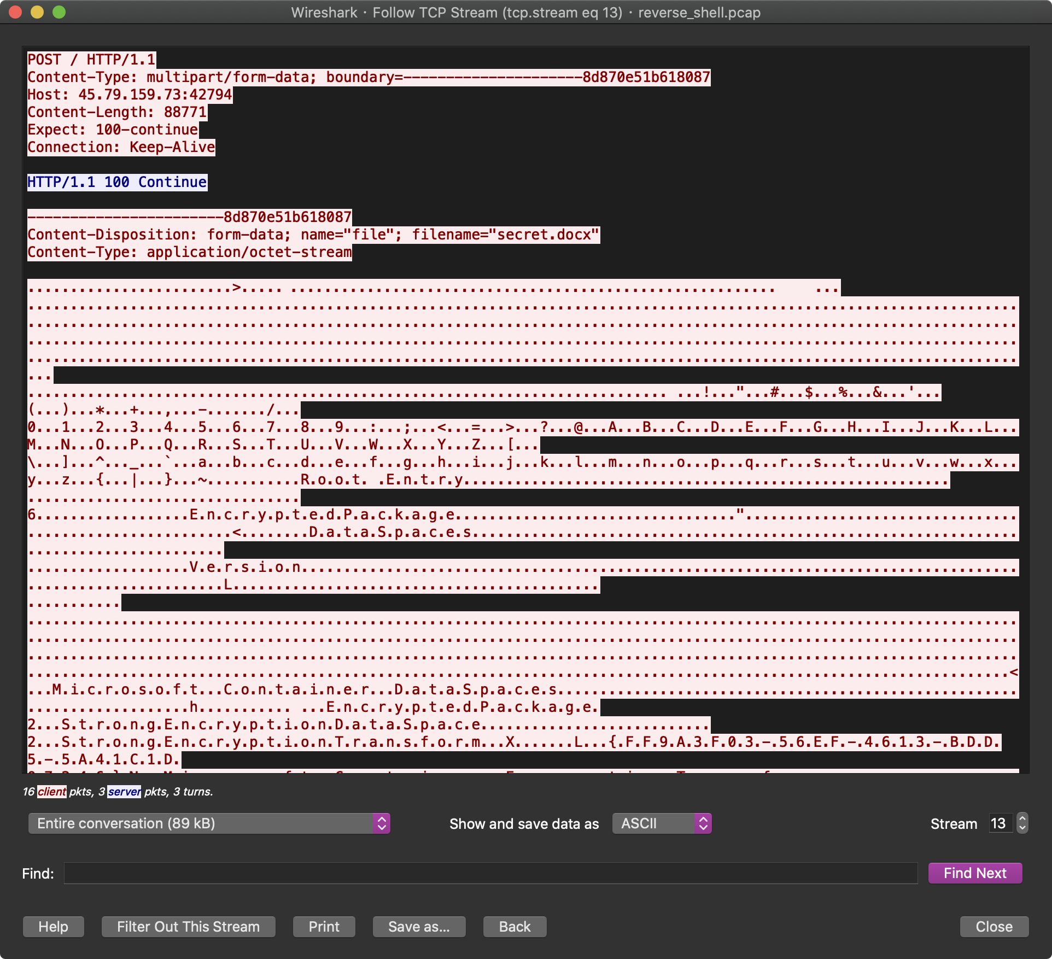Image resolution: width=1052 pixels, height=959 pixels.
Task: Click the secret.docx Content-Disposition line
Action: [313, 235]
